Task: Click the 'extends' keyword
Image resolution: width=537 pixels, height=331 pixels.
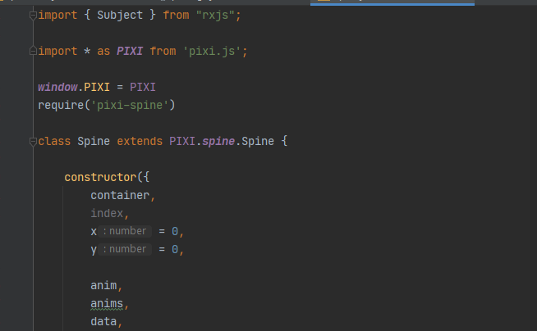Action: [x=140, y=142]
